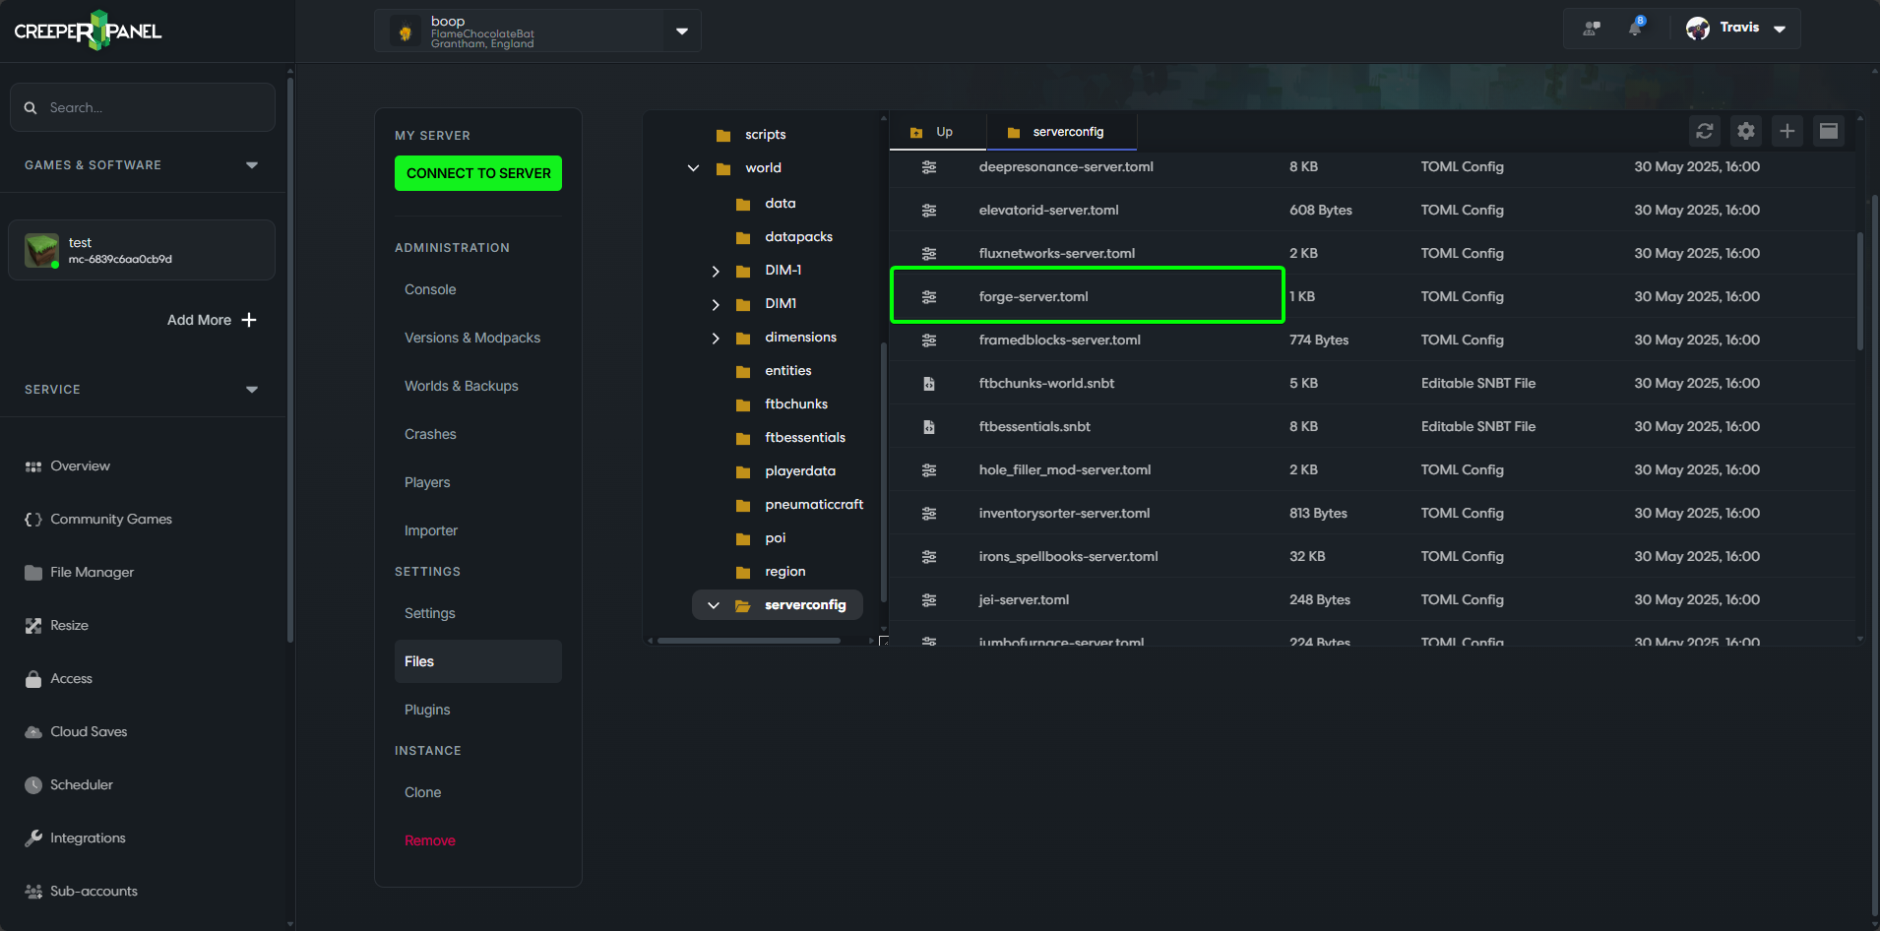
Task: Open the forge-server.toml file
Action: (1034, 296)
